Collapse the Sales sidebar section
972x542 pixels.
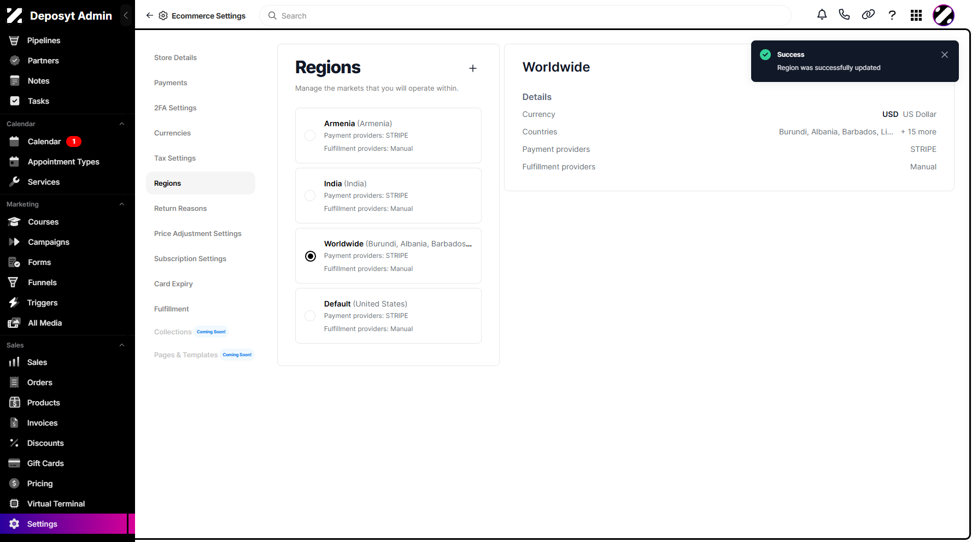[x=122, y=345]
